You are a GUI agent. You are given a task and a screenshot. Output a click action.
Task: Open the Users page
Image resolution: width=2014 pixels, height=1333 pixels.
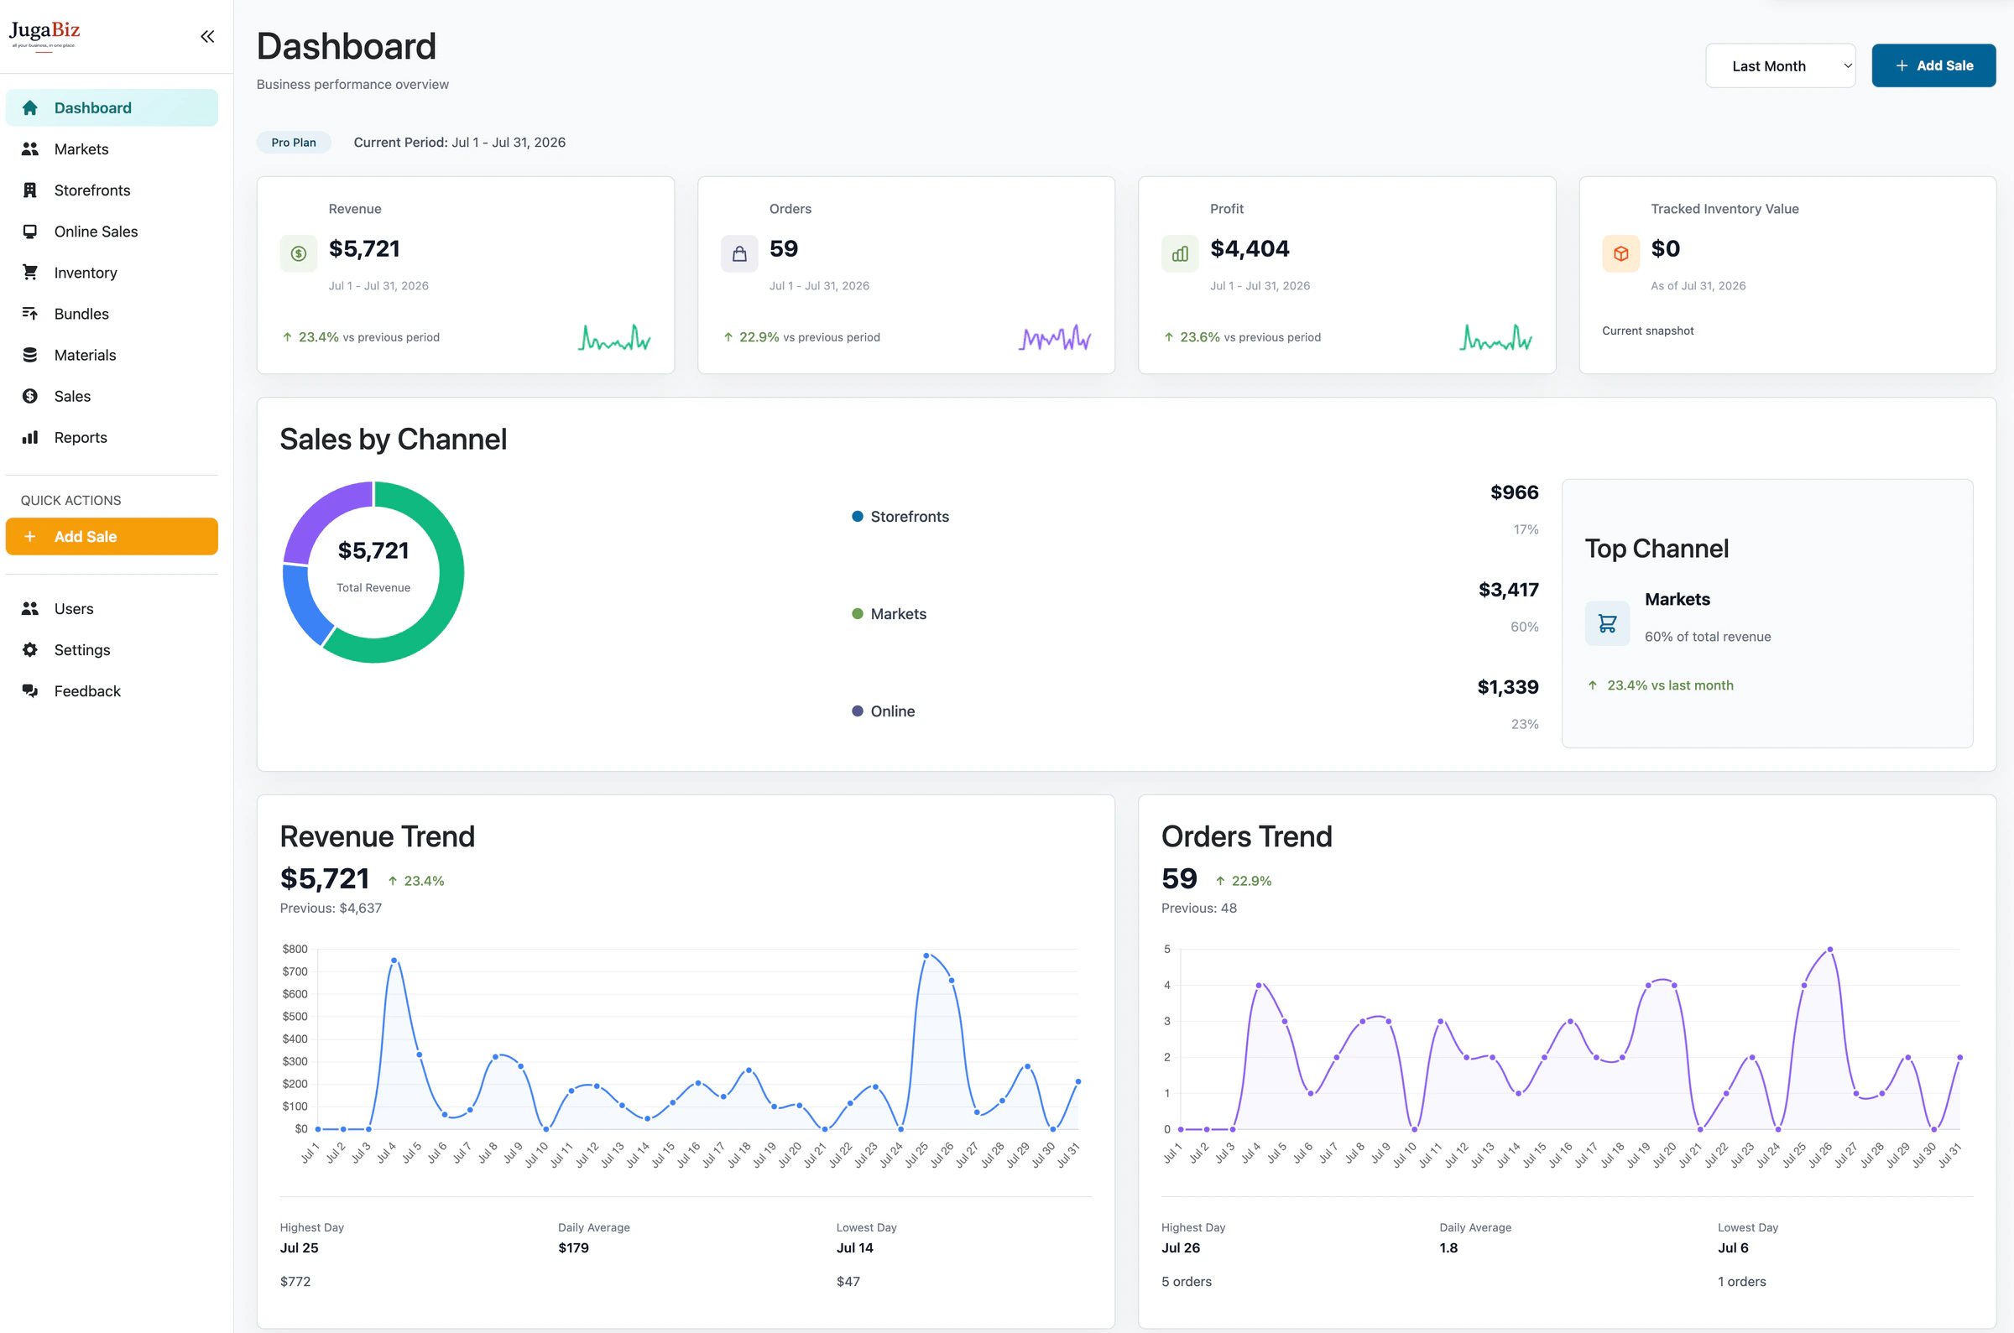[x=112, y=609]
